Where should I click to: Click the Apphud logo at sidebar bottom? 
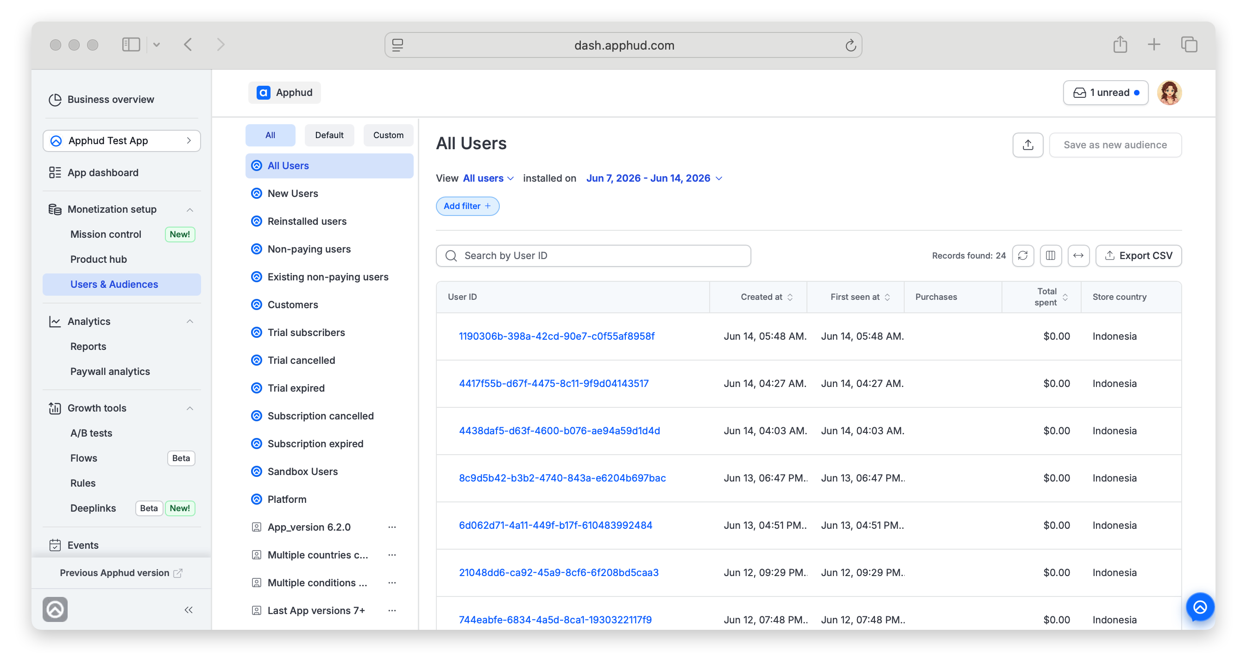(x=55, y=609)
